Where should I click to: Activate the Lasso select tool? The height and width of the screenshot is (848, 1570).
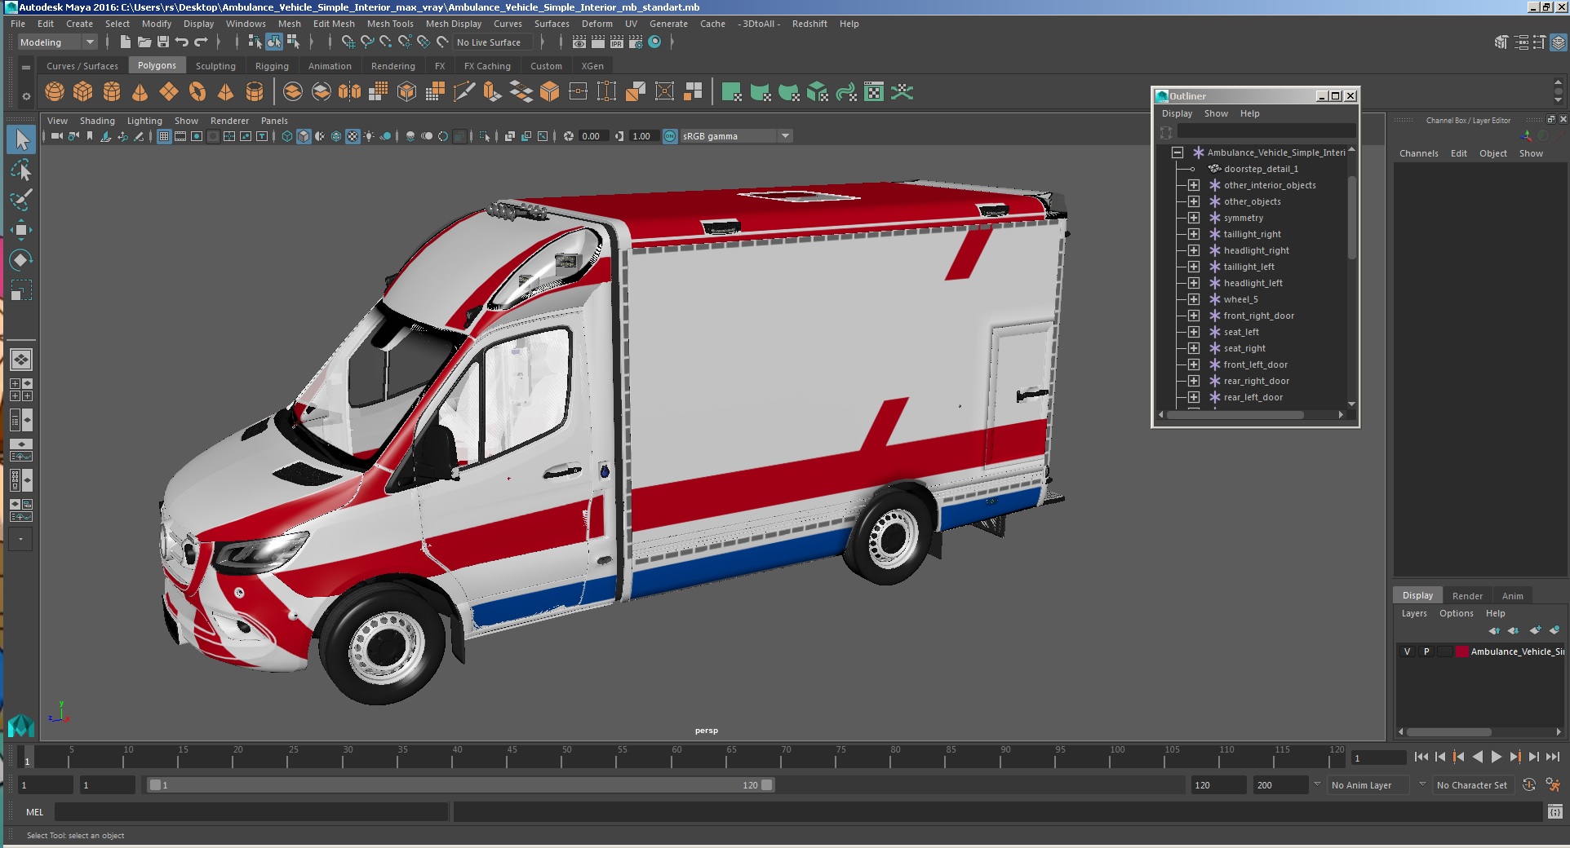click(x=21, y=170)
